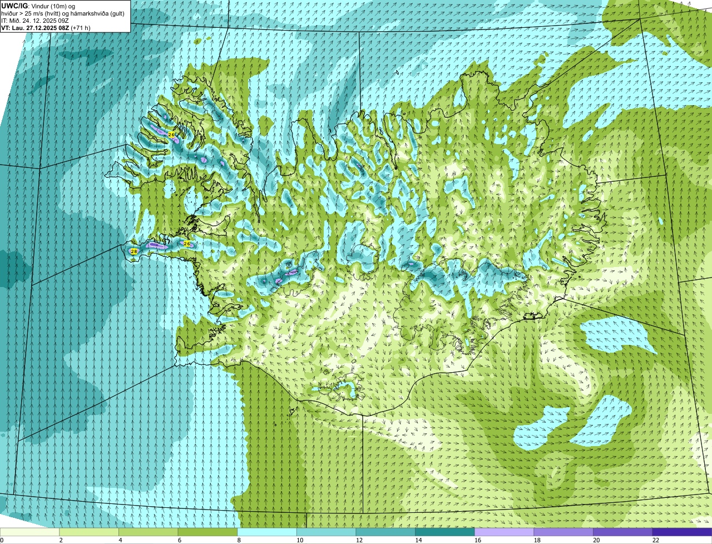Screen dimensions: 712x544
Task: Select the light cyan 8 to 10 swatch
Action: (x=267, y=532)
